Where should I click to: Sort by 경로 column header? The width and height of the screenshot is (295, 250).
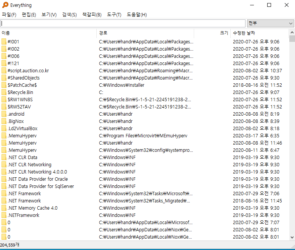coord(145,33)
